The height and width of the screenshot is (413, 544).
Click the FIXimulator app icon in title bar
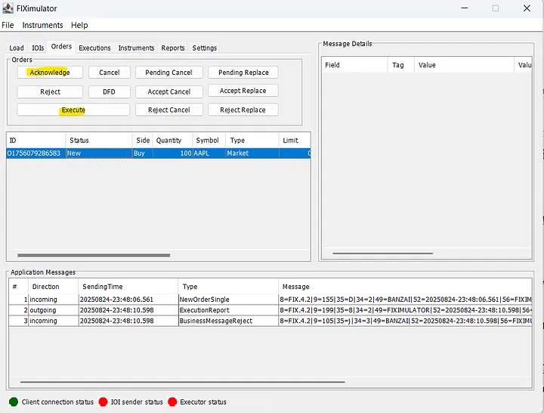pyautogui.click(x=8, y=8)
